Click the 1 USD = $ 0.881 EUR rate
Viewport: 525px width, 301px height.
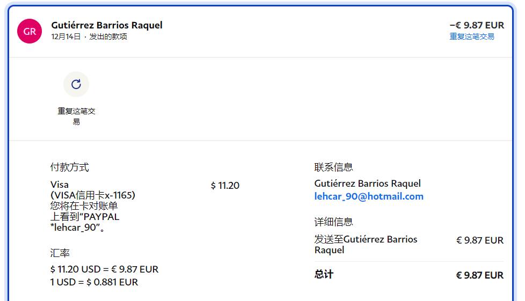94,282
